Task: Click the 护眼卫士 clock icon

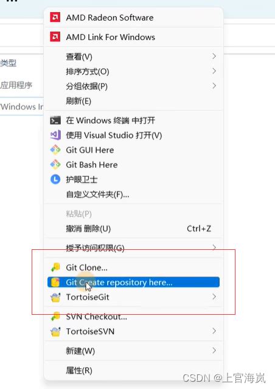Action: tap(55, 179)
